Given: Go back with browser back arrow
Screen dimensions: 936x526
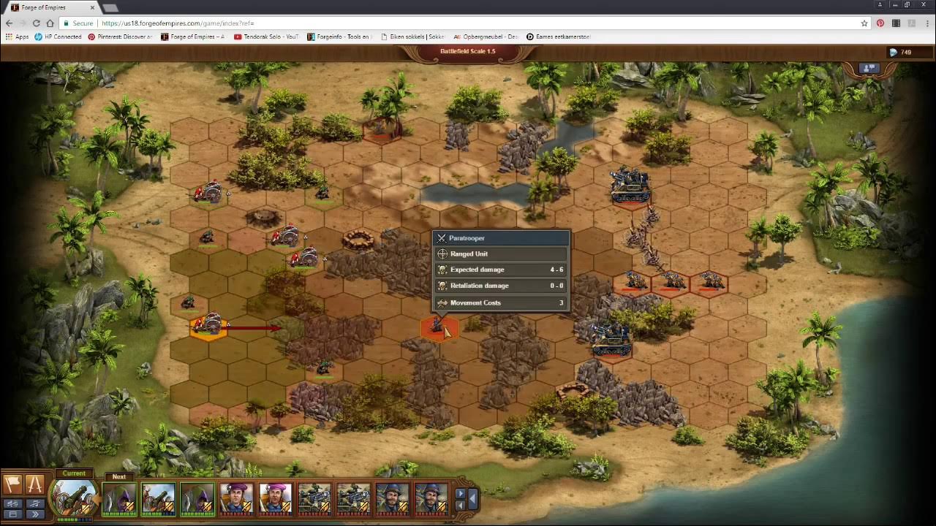Looking at the screenshot, I should click(x=10, y=23).
